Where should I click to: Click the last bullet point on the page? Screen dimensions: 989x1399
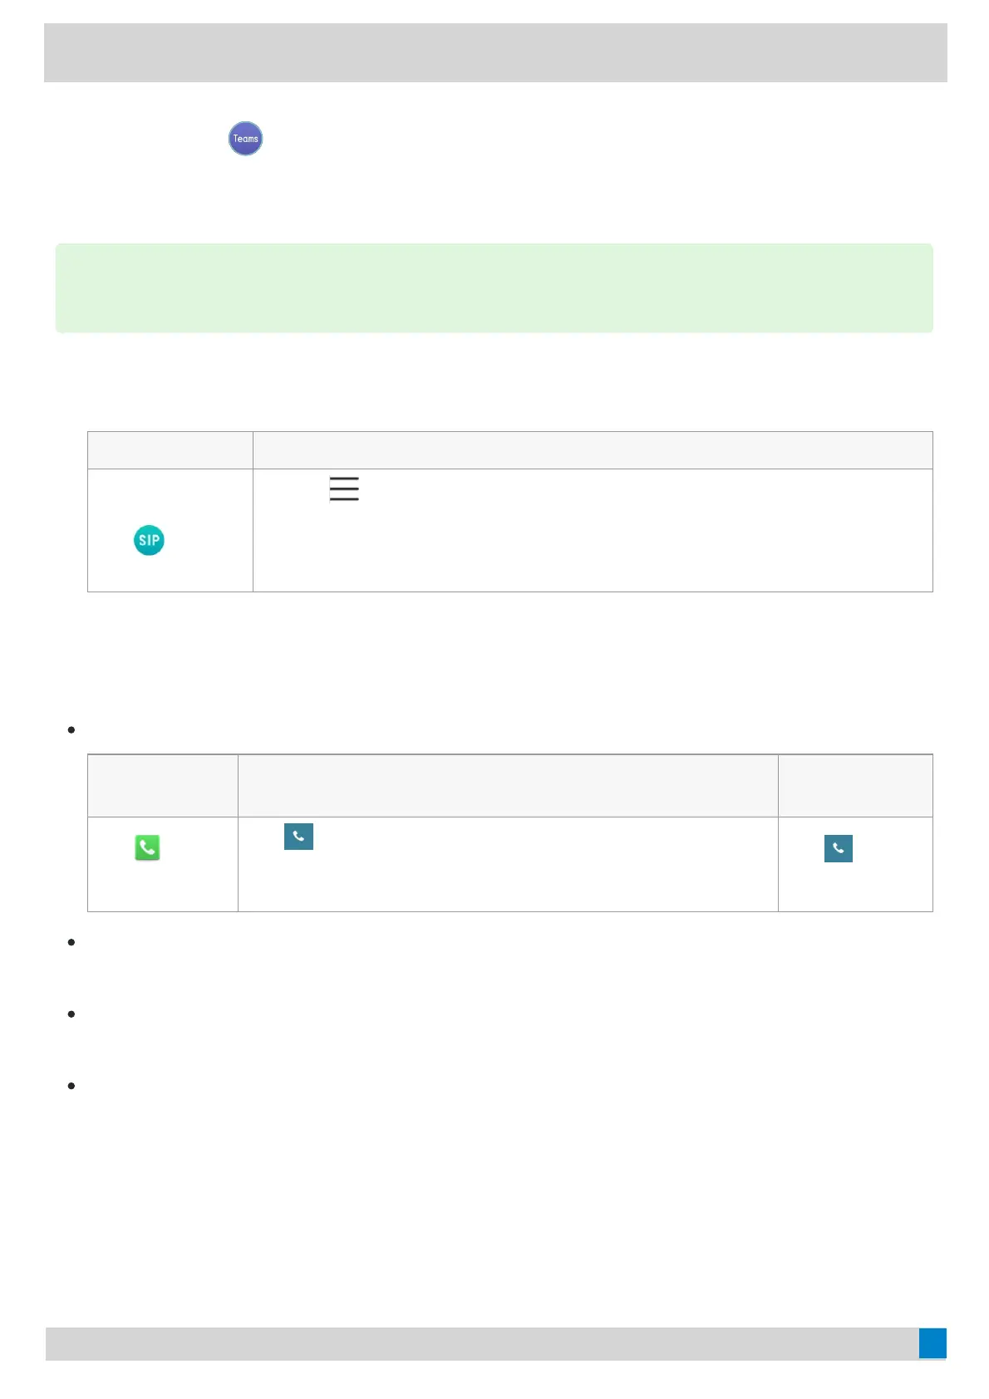(71, 1086)
